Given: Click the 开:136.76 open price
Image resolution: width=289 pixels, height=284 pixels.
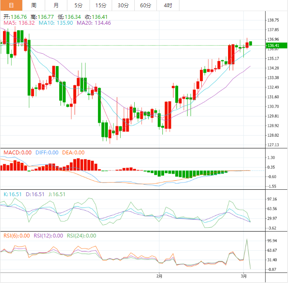Looking at the screenshot, I should [x=15, y=17].
